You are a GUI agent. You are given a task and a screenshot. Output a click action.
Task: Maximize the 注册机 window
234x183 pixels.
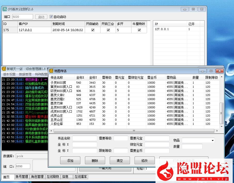coord(193,9)
